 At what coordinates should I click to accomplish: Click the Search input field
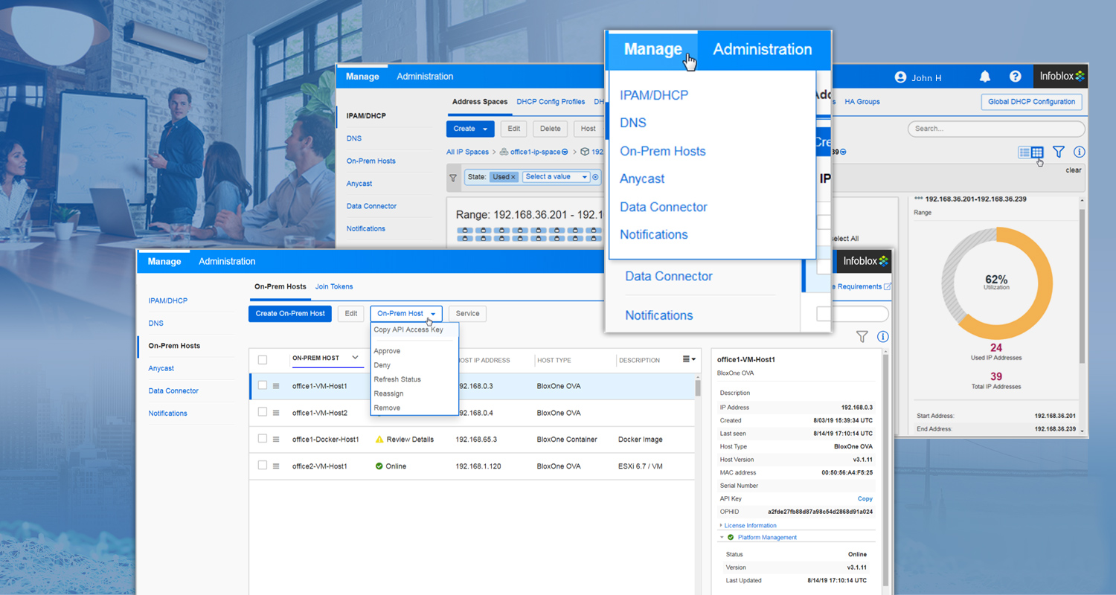click(995, 129)
